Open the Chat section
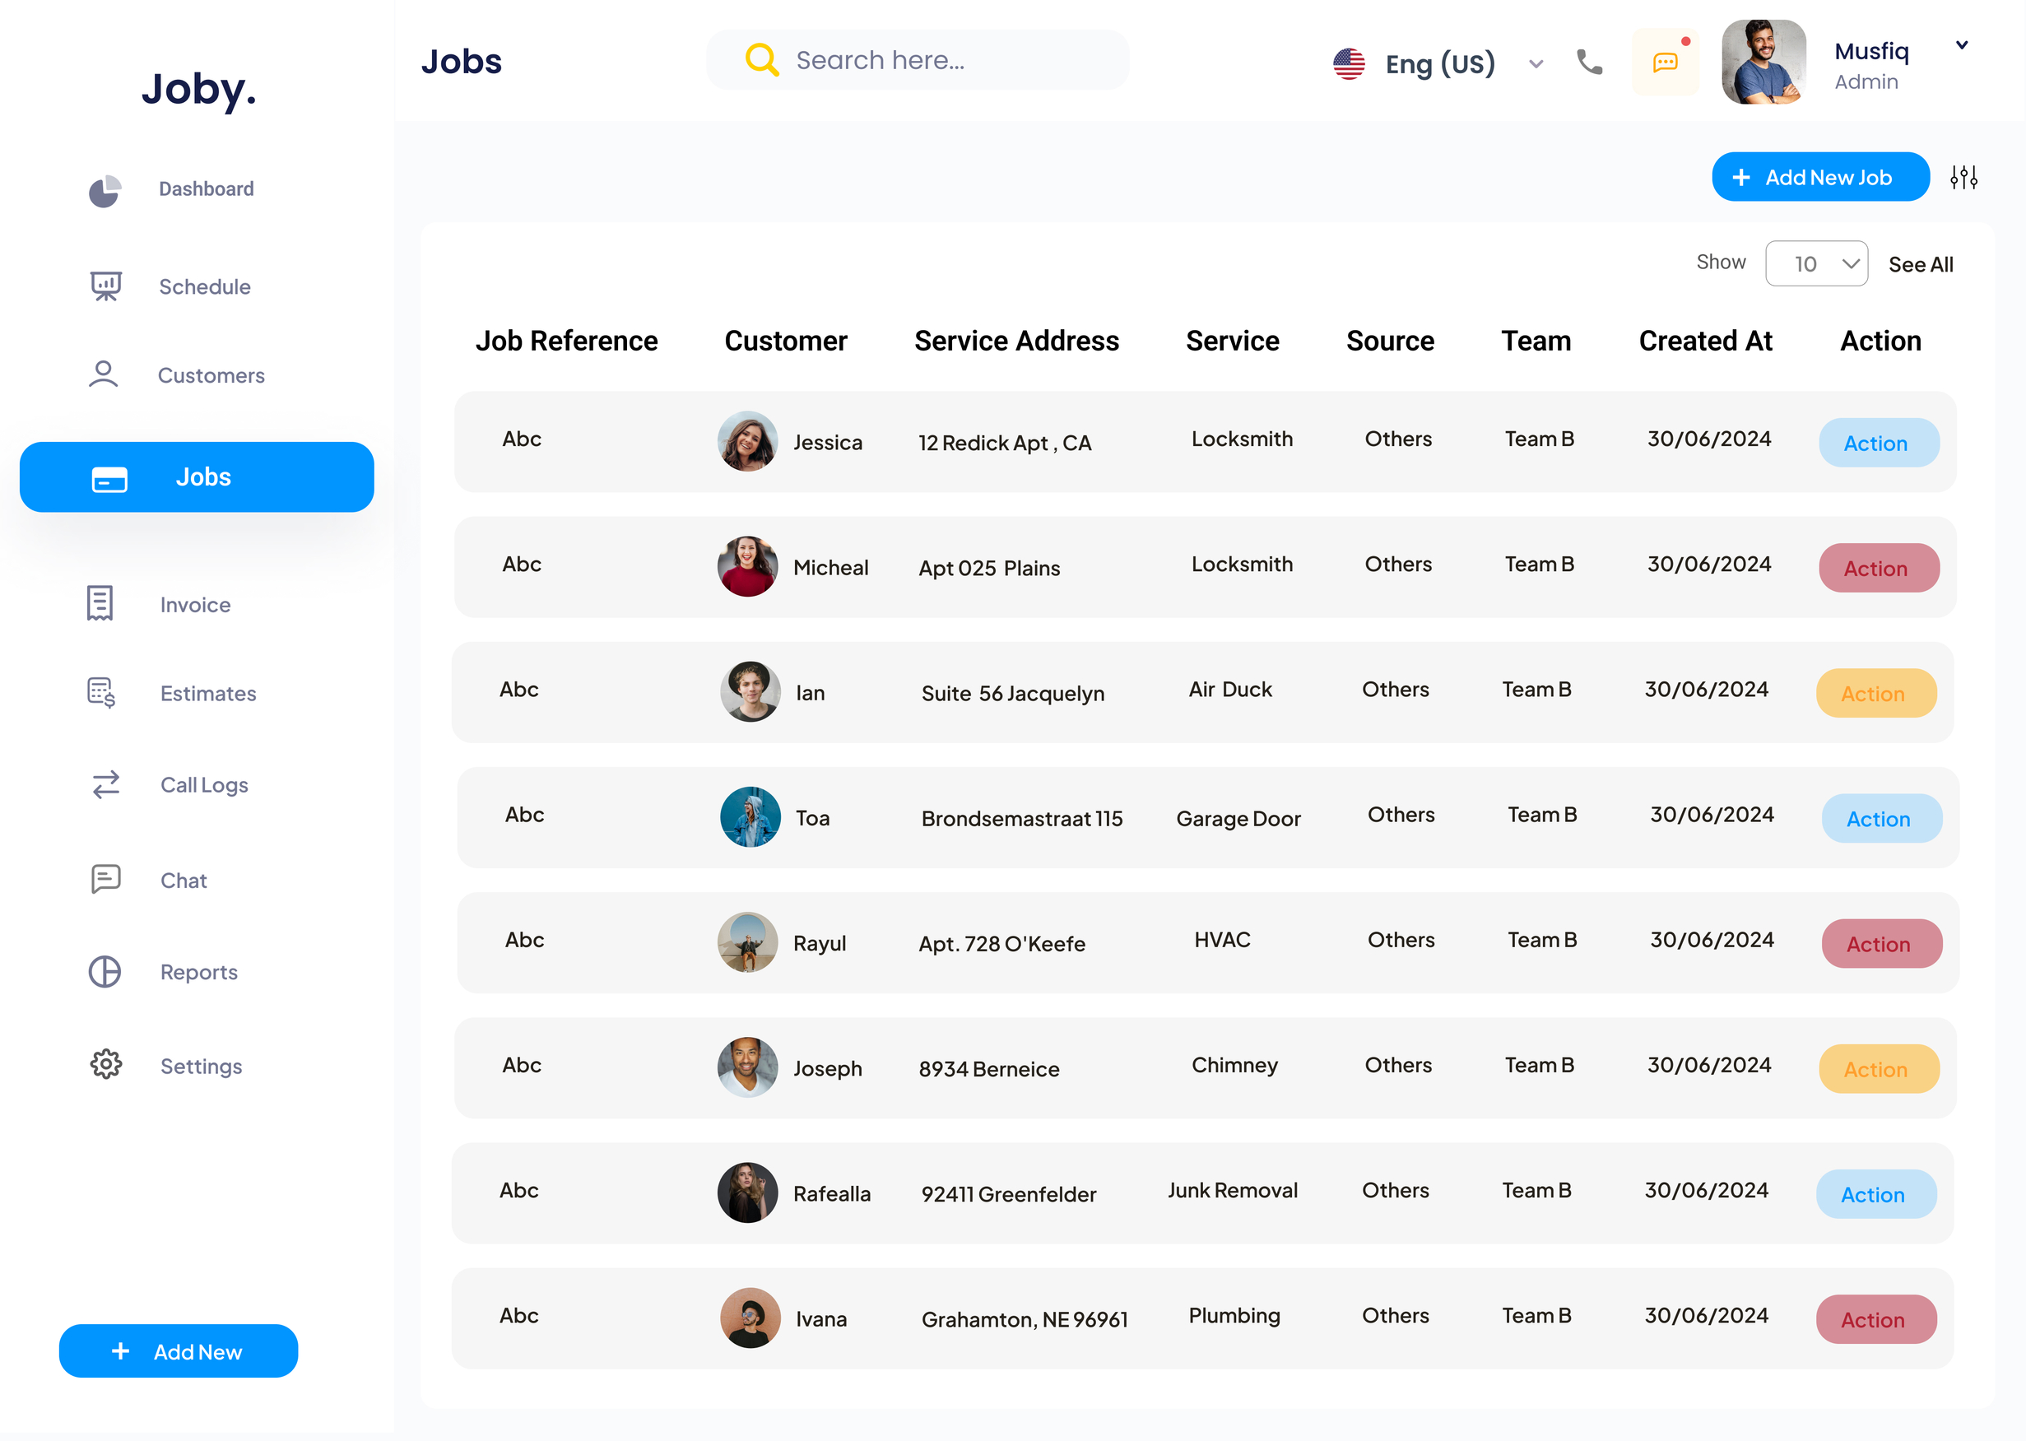The width and height of the screenshot is (2026, 1441). point(184,881)
